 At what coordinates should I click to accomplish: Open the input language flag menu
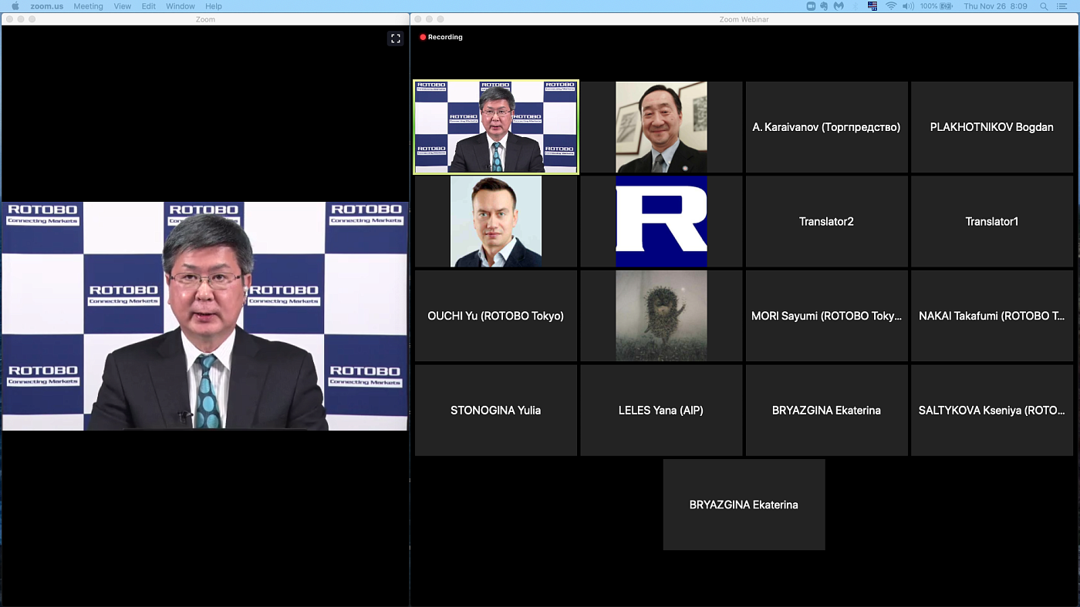point(872,6)
